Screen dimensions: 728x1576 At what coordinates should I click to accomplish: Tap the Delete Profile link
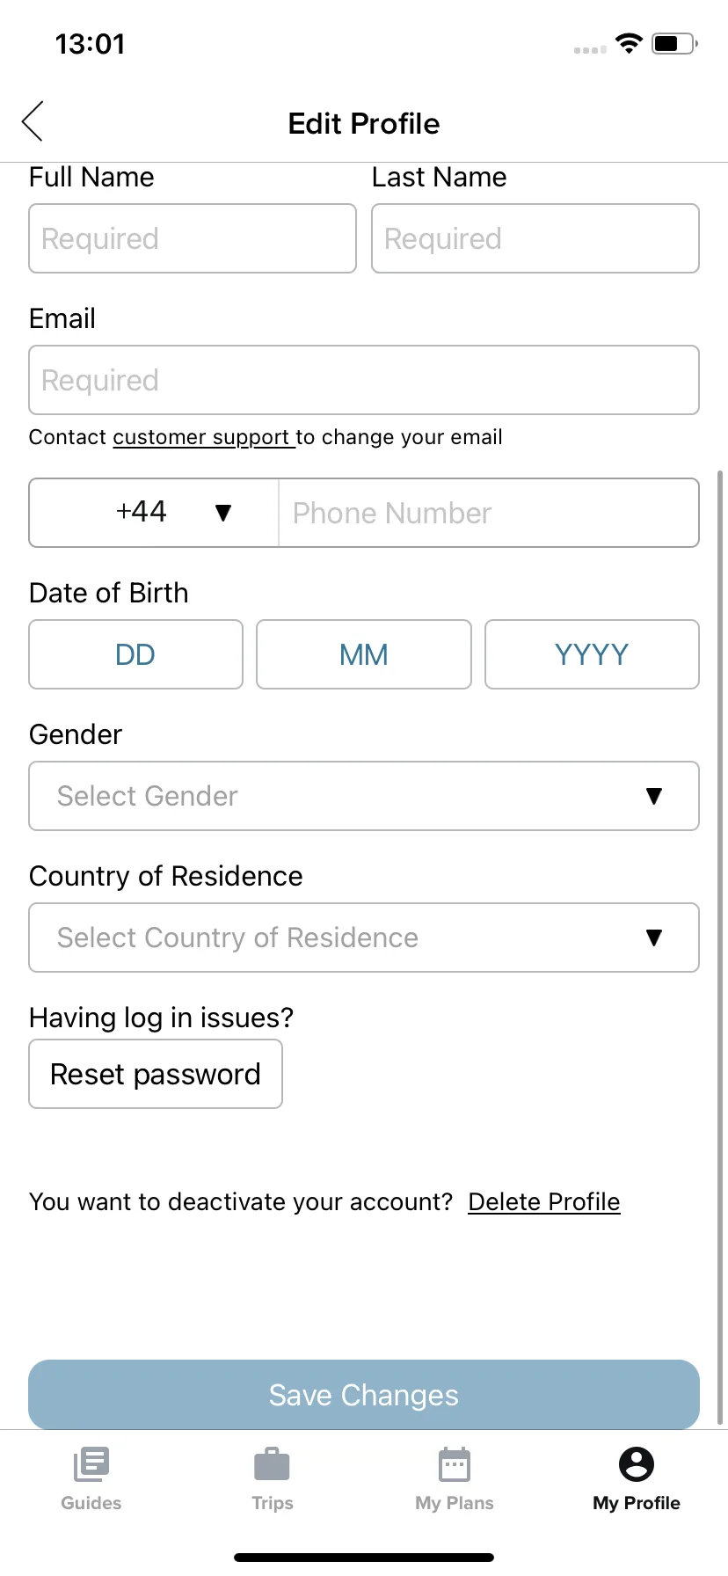coord(544,1201)
